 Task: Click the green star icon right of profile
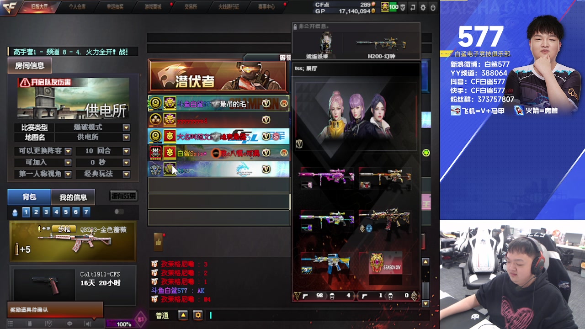click(x=426, y=153)
